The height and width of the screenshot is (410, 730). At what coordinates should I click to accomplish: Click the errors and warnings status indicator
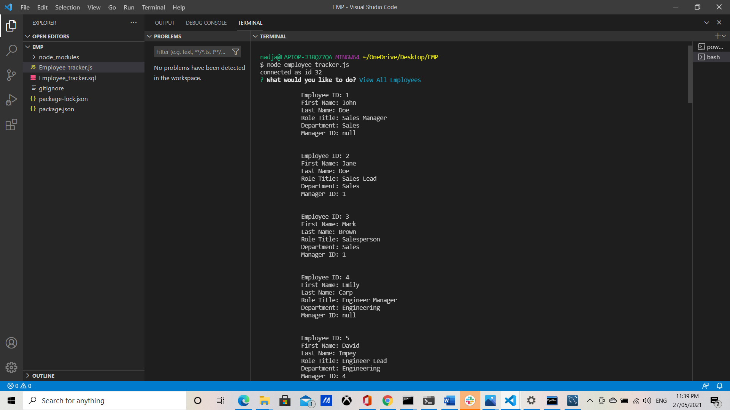[x=18, y=385]
